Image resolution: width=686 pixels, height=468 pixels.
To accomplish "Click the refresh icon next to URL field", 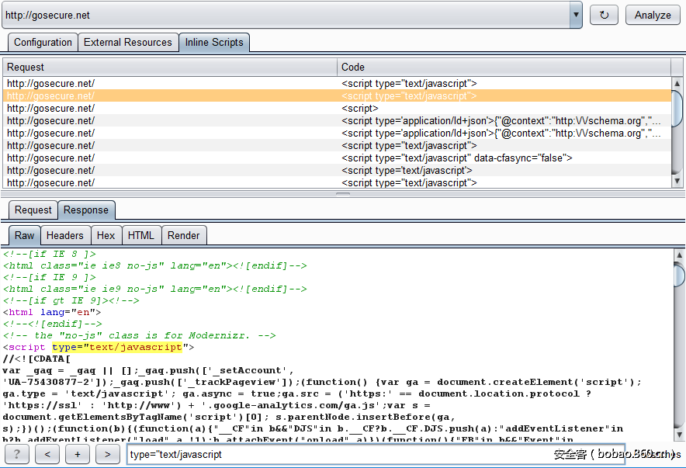I will point(605,15).
